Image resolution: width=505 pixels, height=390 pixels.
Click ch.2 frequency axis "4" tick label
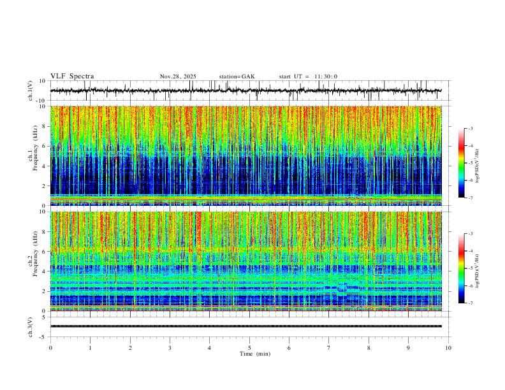click(x=44, y=271)
